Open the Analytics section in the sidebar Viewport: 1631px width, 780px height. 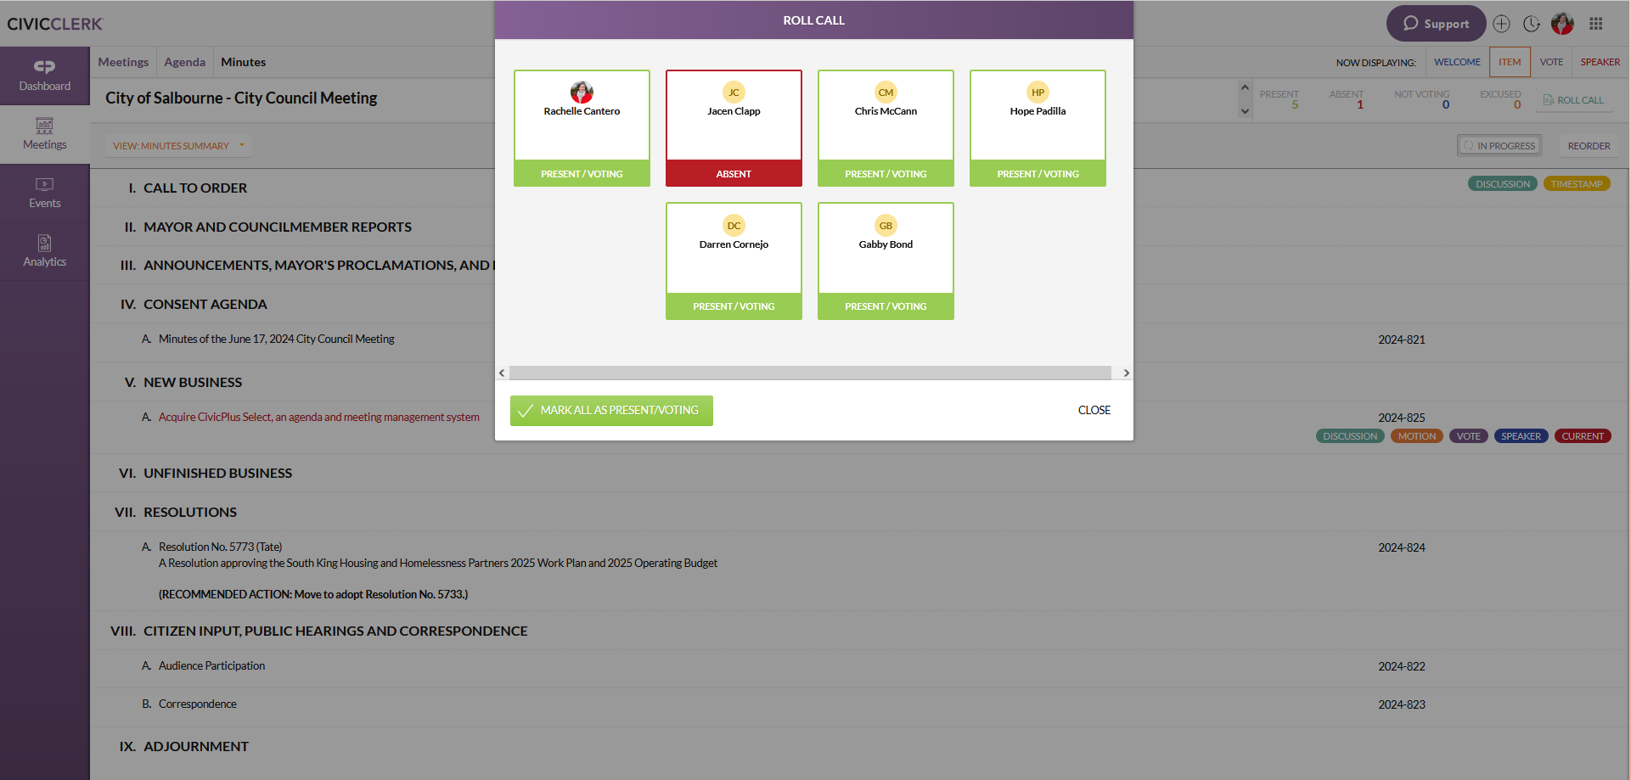click(44, 251)
